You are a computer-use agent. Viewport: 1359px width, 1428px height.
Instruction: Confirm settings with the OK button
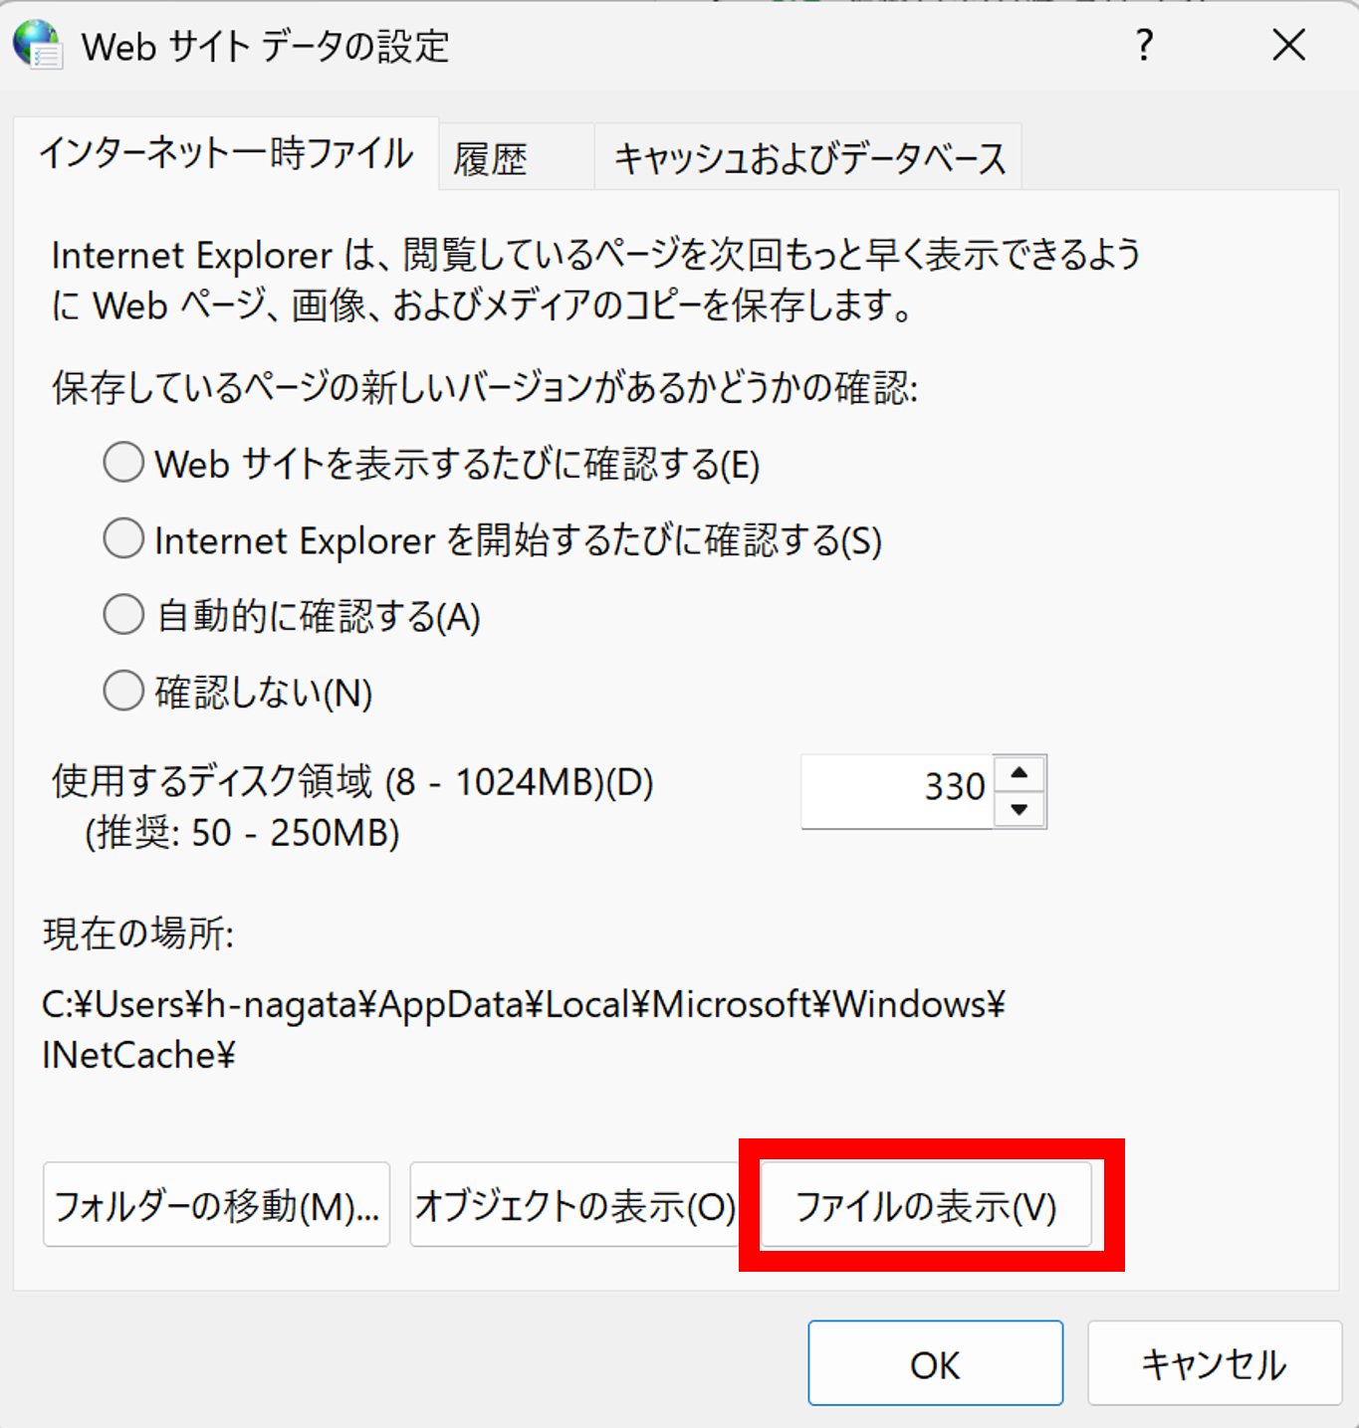[x=935, y=1363]
